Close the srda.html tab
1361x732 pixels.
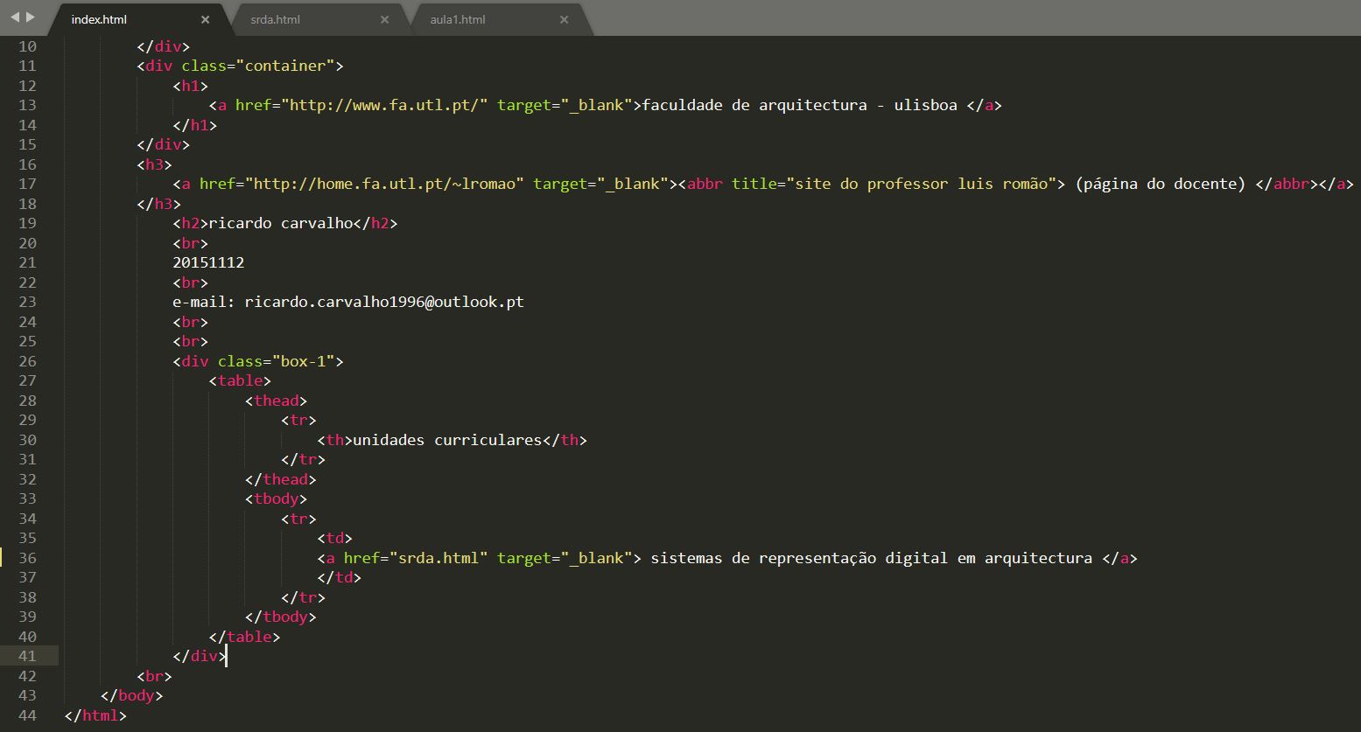tap(384, 19)
